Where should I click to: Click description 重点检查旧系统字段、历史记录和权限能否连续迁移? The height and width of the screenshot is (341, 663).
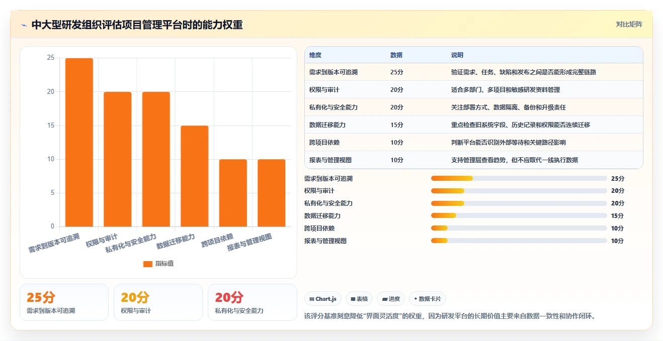(x=521, y=125)
